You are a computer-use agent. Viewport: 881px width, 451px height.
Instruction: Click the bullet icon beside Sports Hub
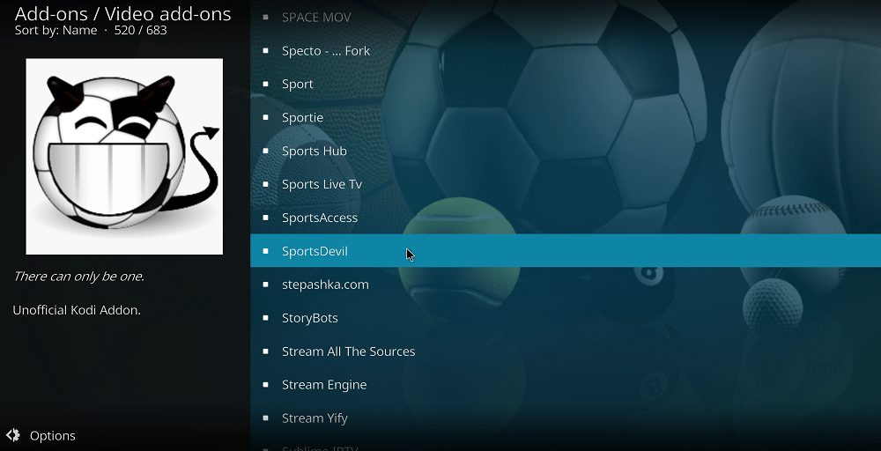[x=265, y=151]
